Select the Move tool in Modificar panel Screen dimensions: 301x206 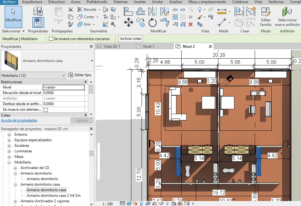129,22
